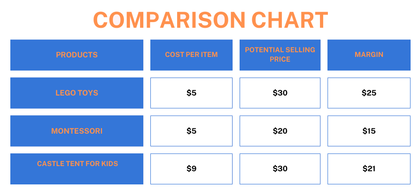Select Lego Toys margin $25 cell

point(369,93)
